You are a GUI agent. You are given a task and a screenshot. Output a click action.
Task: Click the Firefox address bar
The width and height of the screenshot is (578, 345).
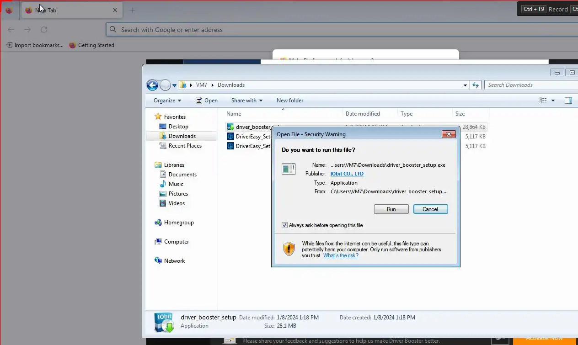[342, 30]
